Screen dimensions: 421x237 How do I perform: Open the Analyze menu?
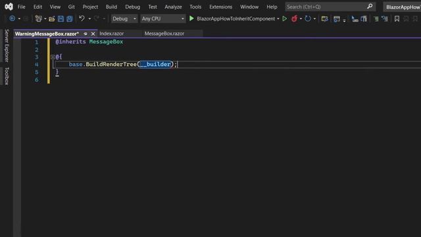pyautogui.click(x=173, y=7)
